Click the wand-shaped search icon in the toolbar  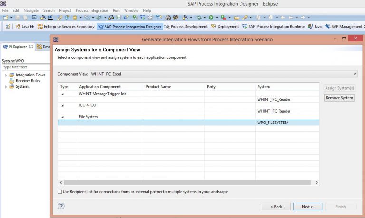coord(245,18)
